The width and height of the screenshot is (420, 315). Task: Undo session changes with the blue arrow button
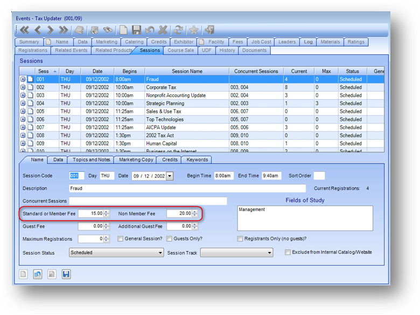(x=38, y=274)
